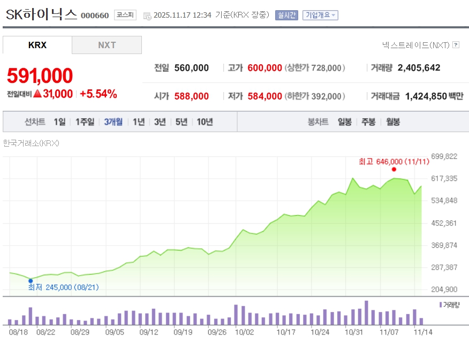Change chart range to 10년

coord(205,122)
